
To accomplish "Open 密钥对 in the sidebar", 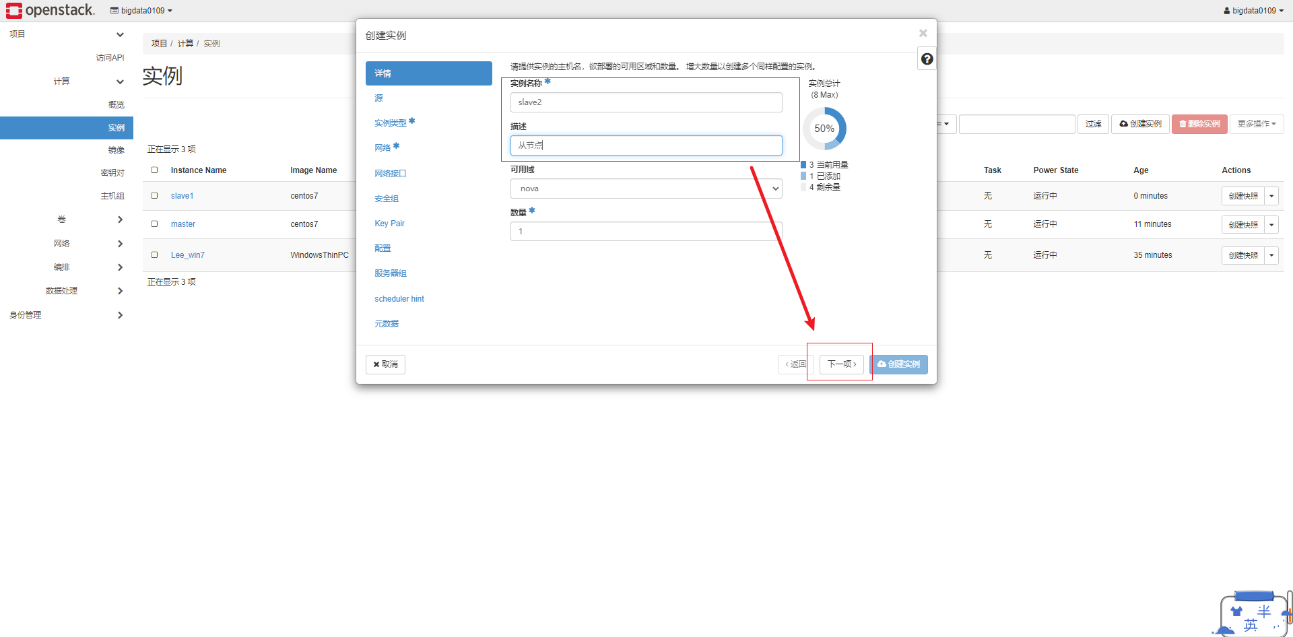I will click(112, 173).
